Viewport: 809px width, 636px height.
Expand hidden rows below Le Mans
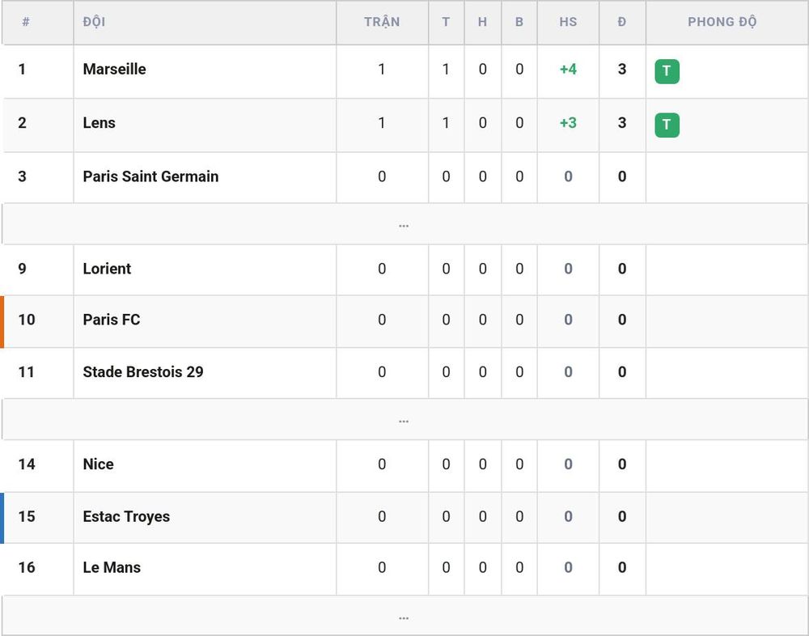click(404, 616)
